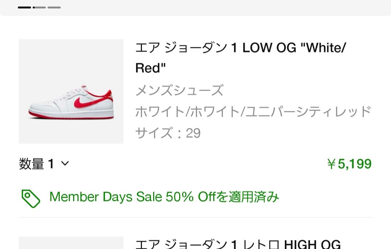Click the 数量 1 quantity value

[x=36, y=164]
